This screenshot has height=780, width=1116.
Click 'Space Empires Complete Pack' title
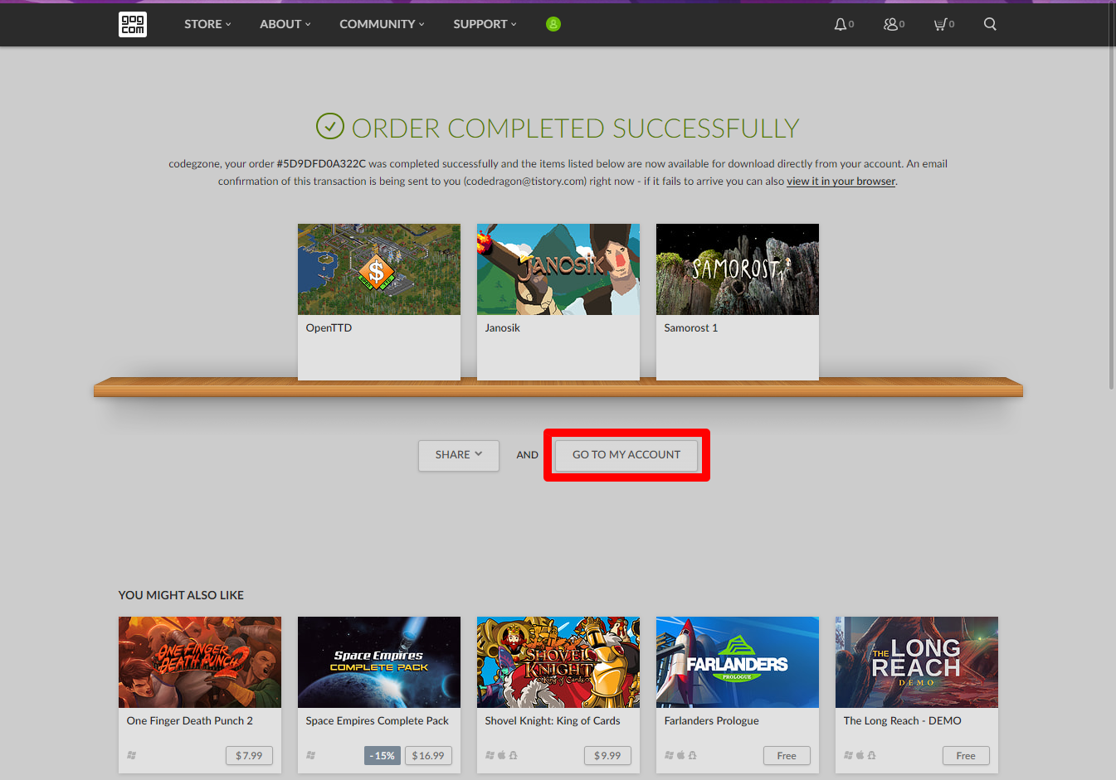378,720
